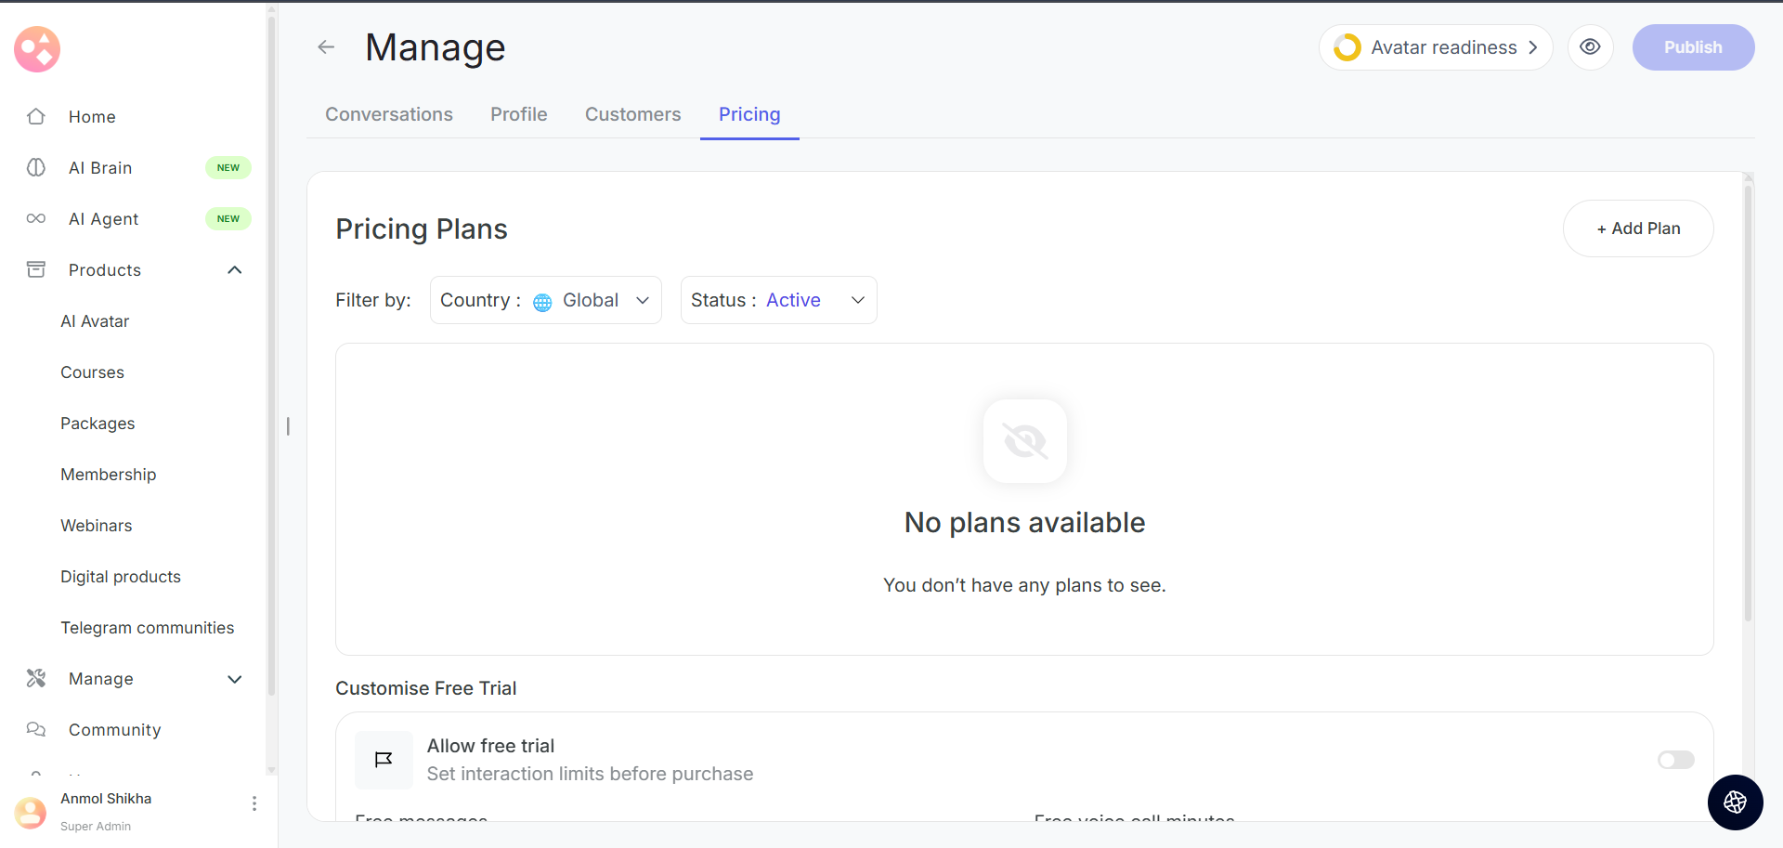Enable the Allow free trial toggle
Screen dimensions: 1783x848
[x=1675, y=760]
